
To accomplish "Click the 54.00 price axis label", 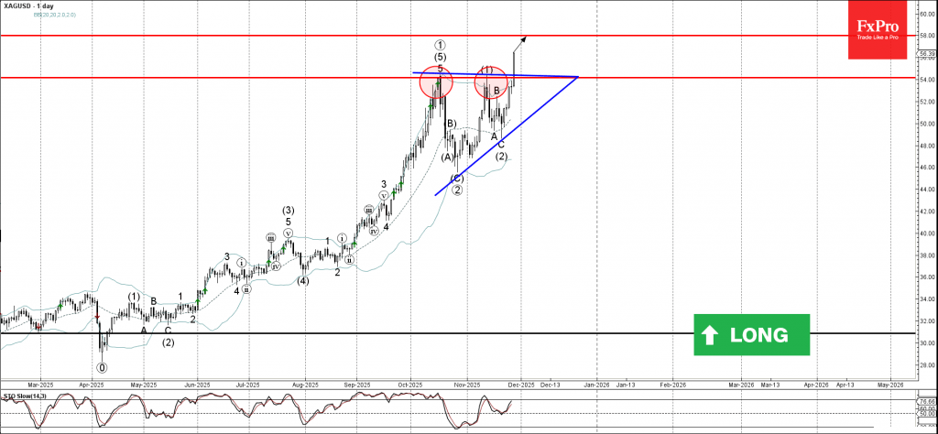I will click(x=927, y=80).
